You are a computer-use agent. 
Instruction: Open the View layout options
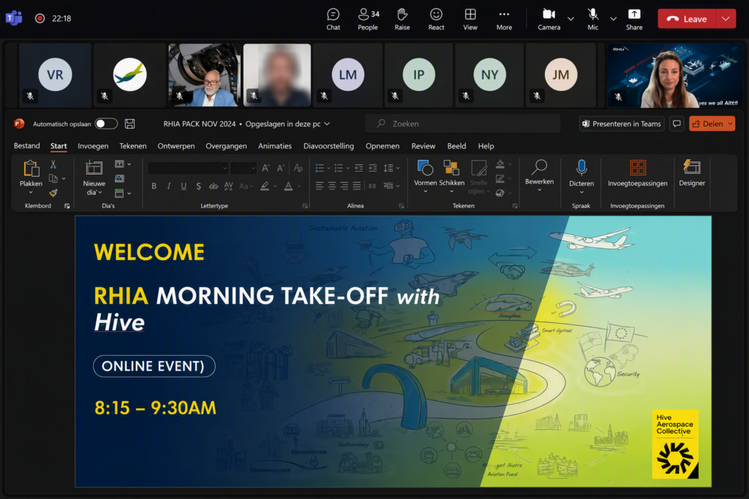(x=470, y=19)
